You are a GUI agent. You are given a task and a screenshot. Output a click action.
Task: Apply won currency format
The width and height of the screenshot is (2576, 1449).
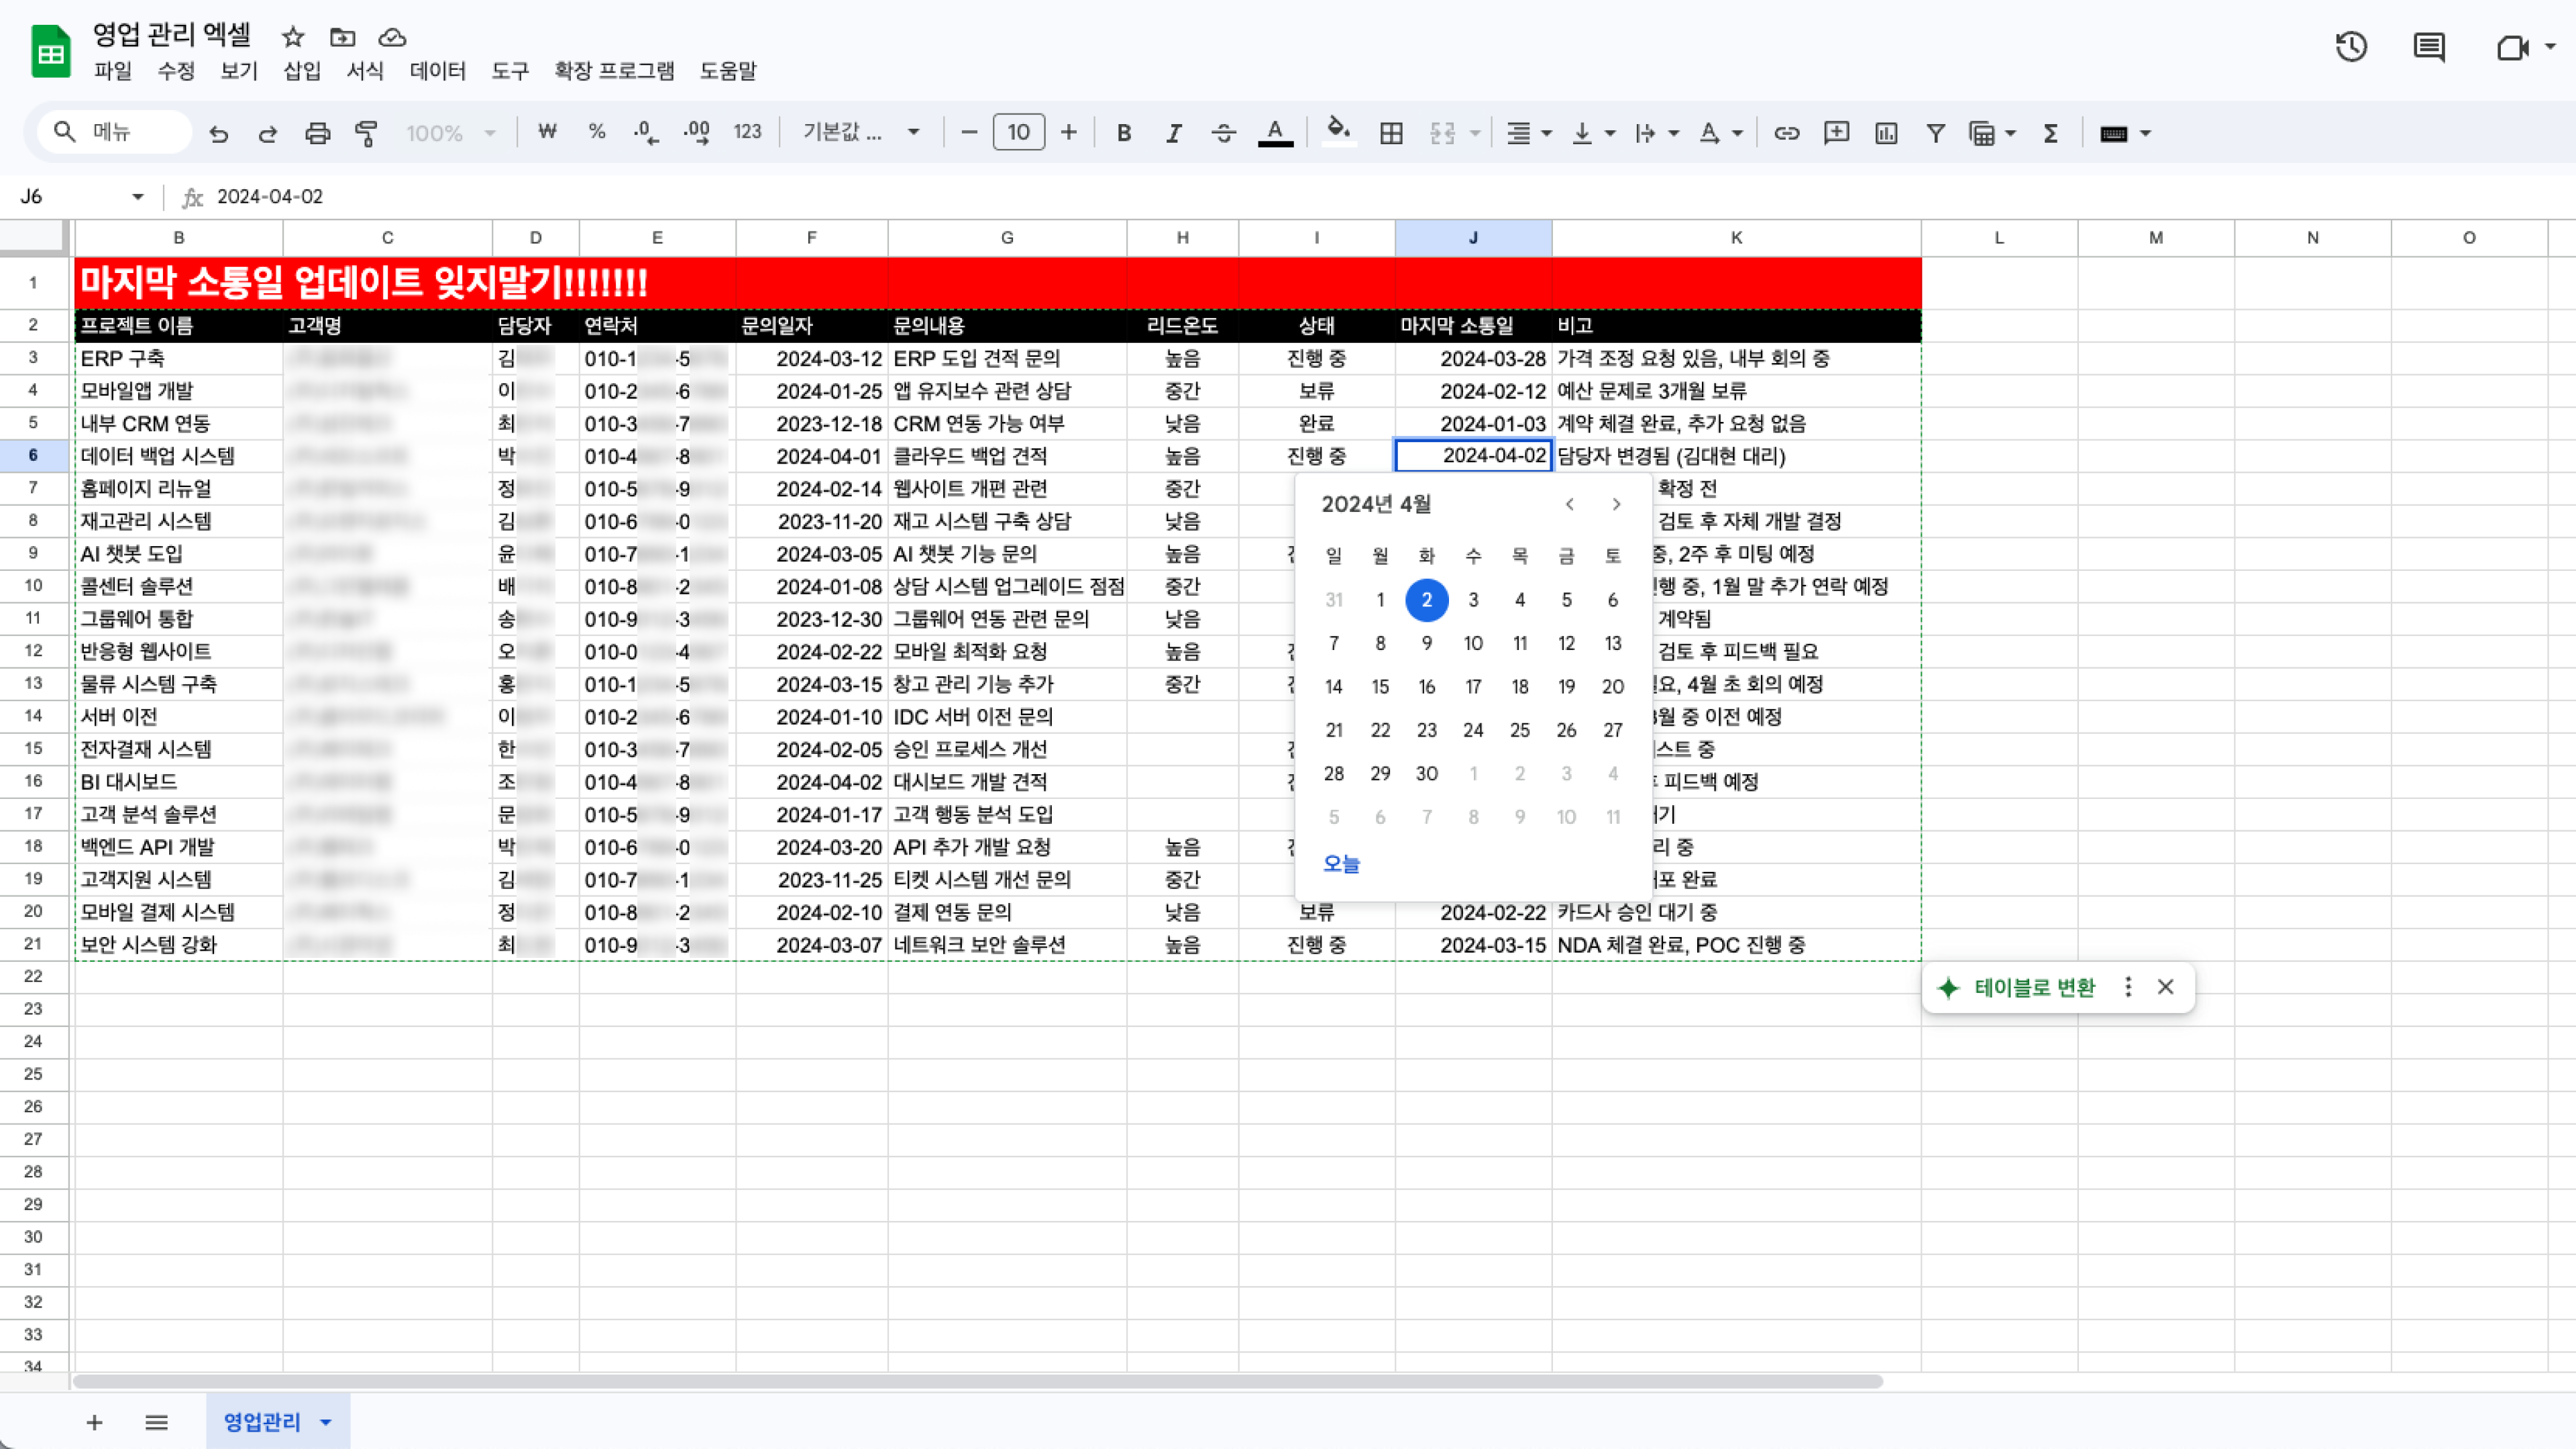pos(546,132)
